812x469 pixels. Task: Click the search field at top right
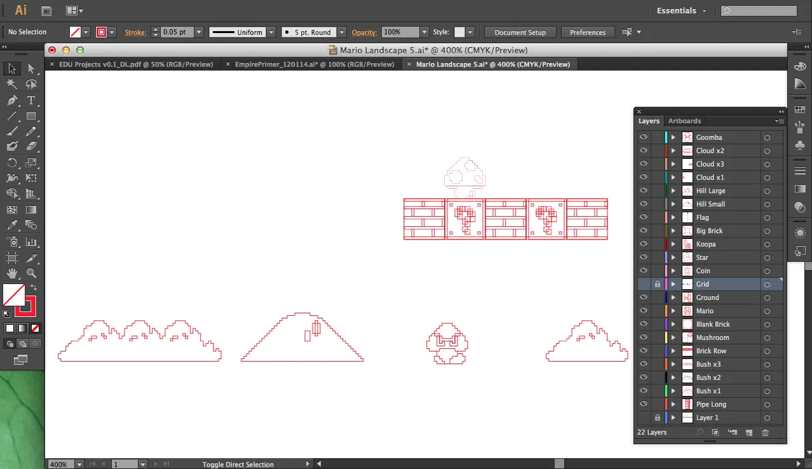759,11
